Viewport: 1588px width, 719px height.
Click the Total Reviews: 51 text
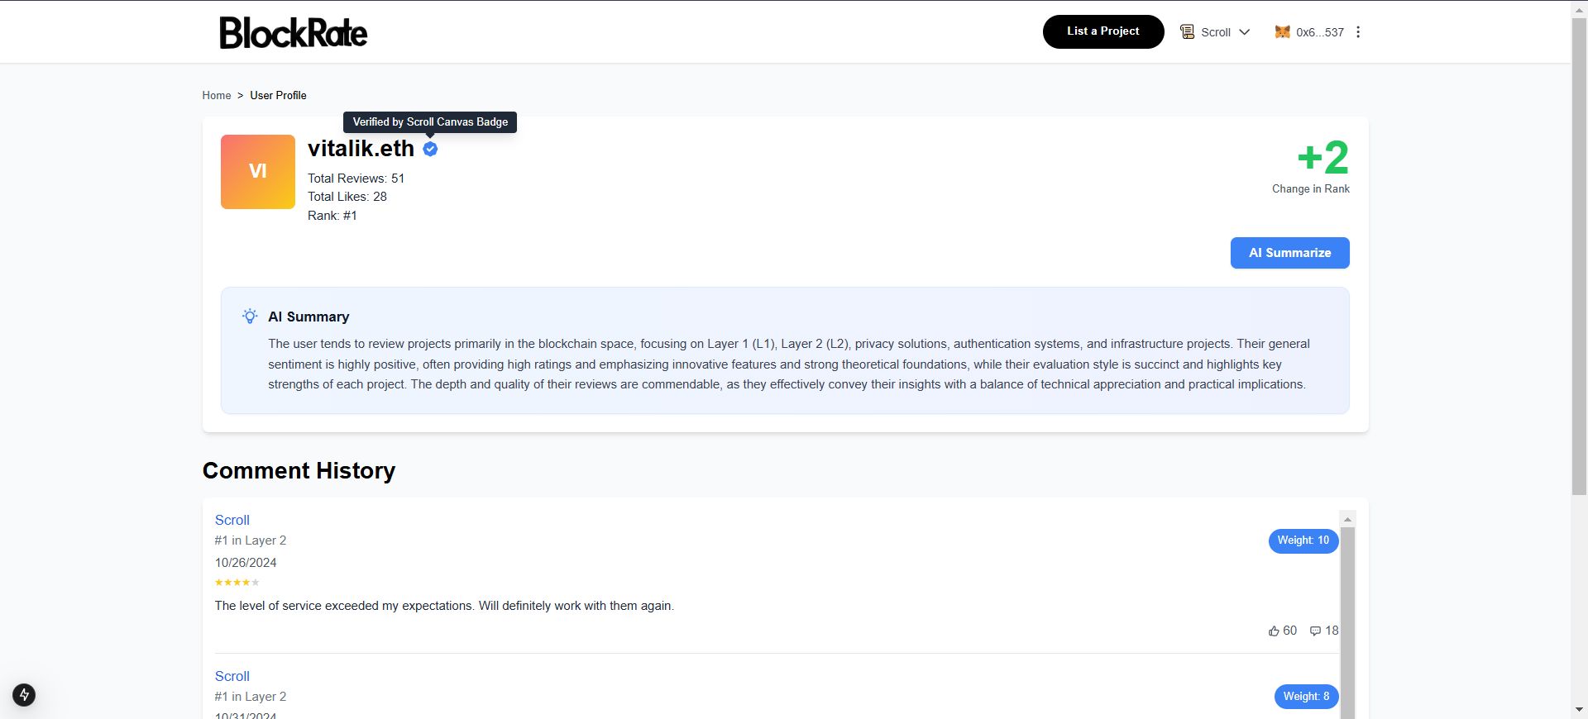coord(356,179)
